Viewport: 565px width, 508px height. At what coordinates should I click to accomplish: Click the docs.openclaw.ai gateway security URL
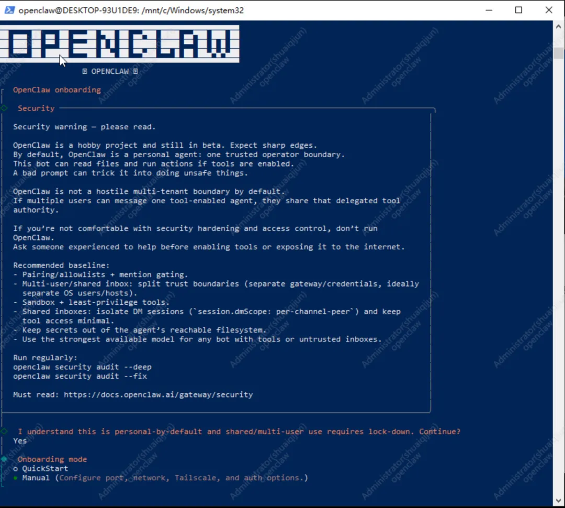158,394
